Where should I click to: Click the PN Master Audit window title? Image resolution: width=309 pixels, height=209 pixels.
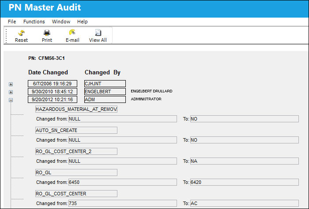point(45,7)
